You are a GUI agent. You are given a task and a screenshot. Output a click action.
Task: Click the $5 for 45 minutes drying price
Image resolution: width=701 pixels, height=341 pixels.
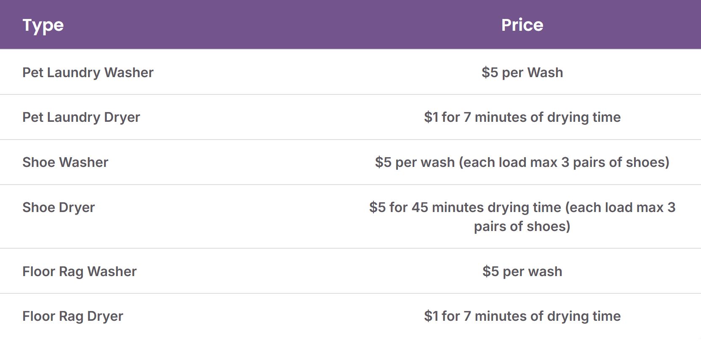pyautogui.click(x=522, y=217)
